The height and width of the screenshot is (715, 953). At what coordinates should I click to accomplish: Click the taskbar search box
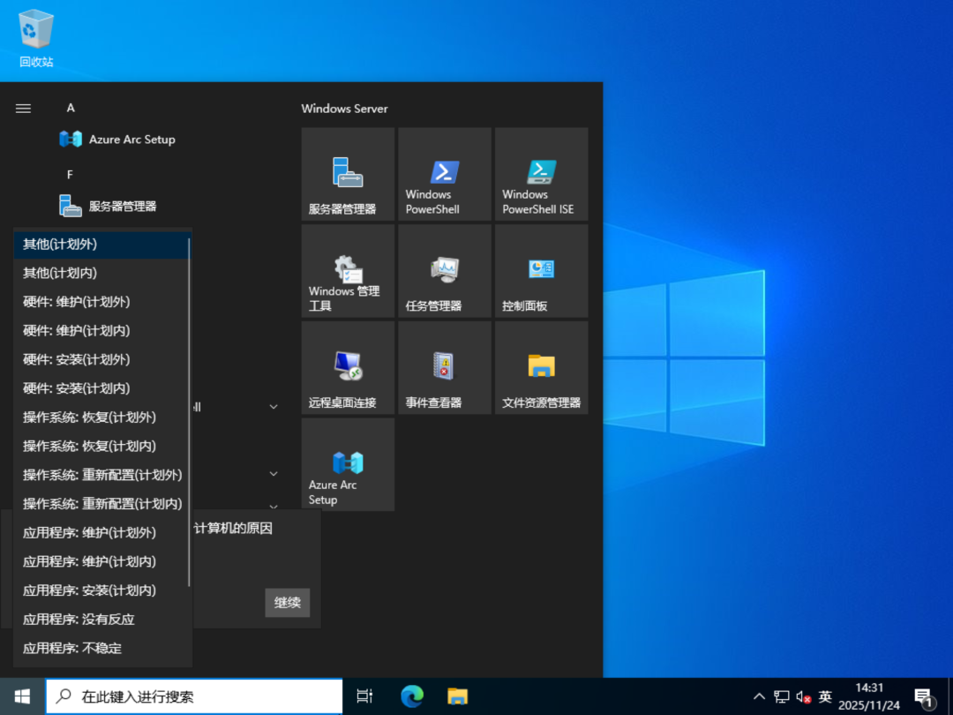pos(194,696)
